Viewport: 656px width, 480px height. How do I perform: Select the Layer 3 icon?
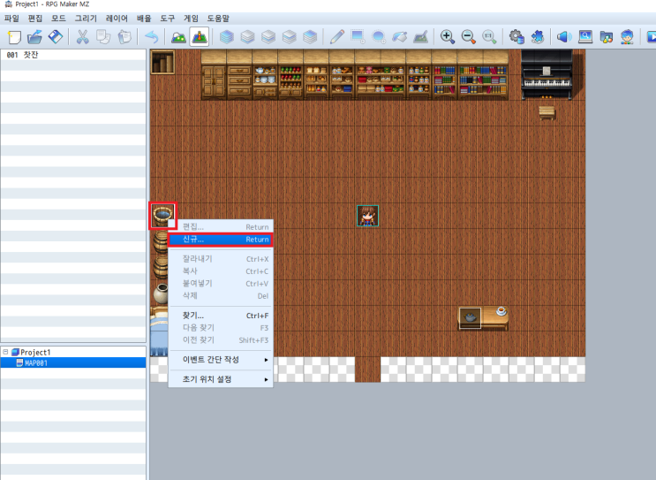click(289, 37)
